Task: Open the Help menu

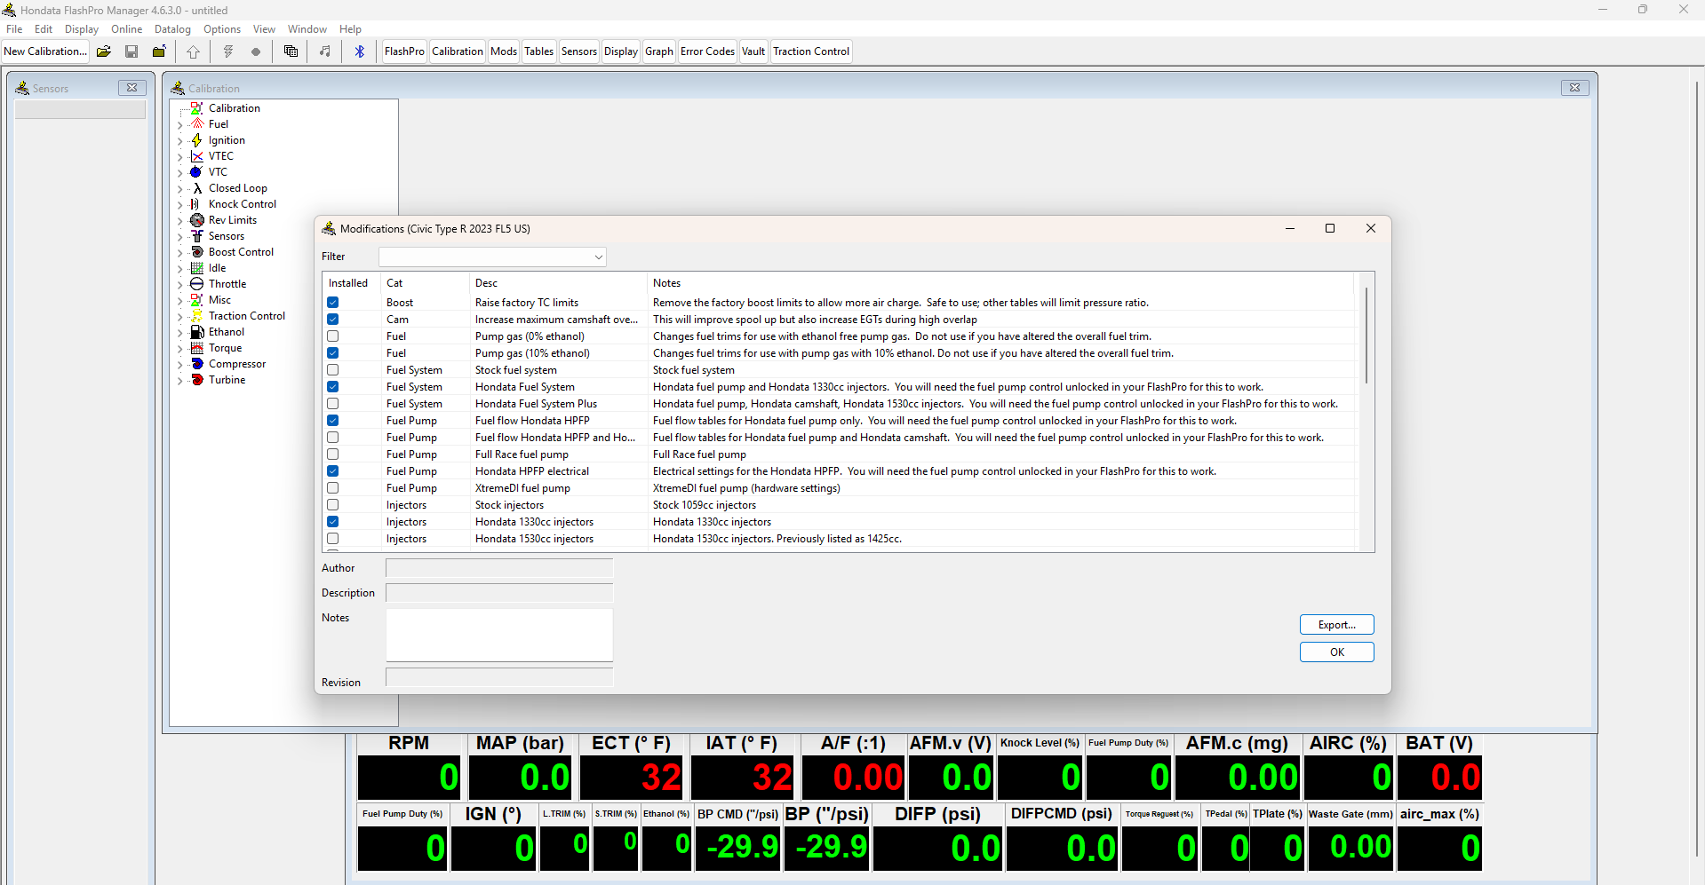Action: [x=350, y=29]
